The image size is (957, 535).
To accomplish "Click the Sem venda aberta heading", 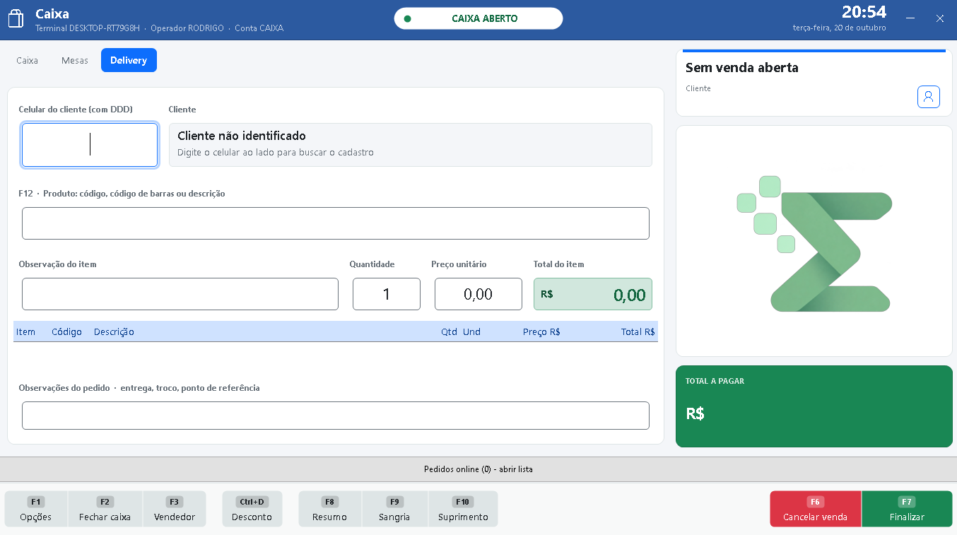I will click(x=742, y=68).
